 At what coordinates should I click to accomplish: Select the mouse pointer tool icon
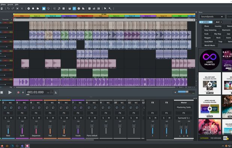click(105, 9)
